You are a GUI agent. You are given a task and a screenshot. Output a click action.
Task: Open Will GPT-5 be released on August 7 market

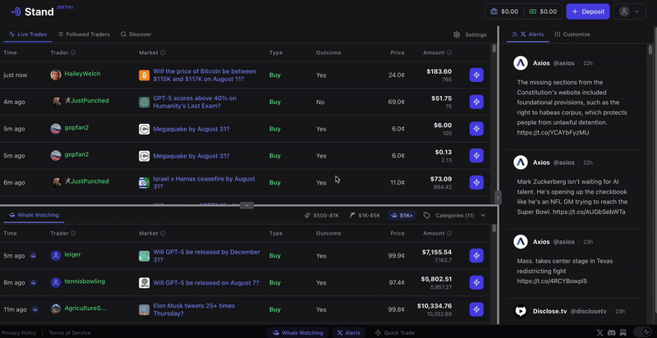(206, 283)
